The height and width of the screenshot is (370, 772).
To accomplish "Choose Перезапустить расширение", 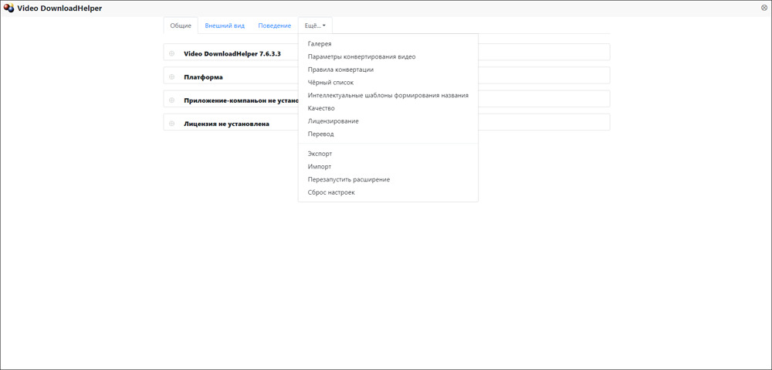I will pyautogui.click(x=388, y=179).
